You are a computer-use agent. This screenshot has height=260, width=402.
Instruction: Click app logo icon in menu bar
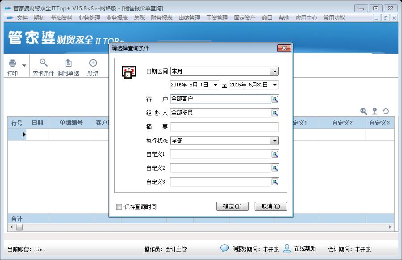pyautogui.click(x=10, y=18)
